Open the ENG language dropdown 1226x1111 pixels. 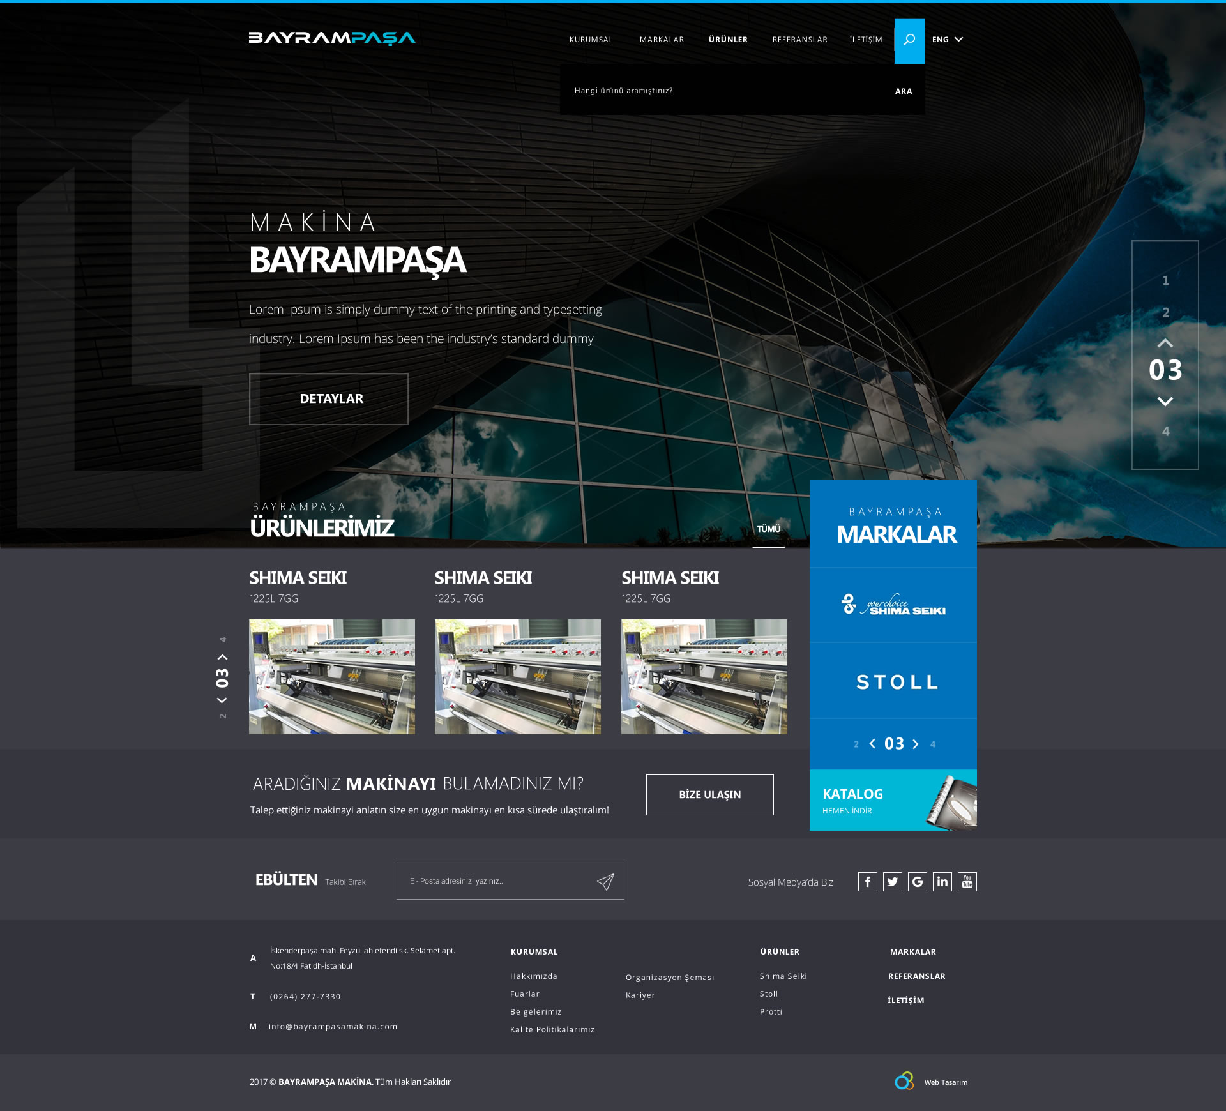948,40
